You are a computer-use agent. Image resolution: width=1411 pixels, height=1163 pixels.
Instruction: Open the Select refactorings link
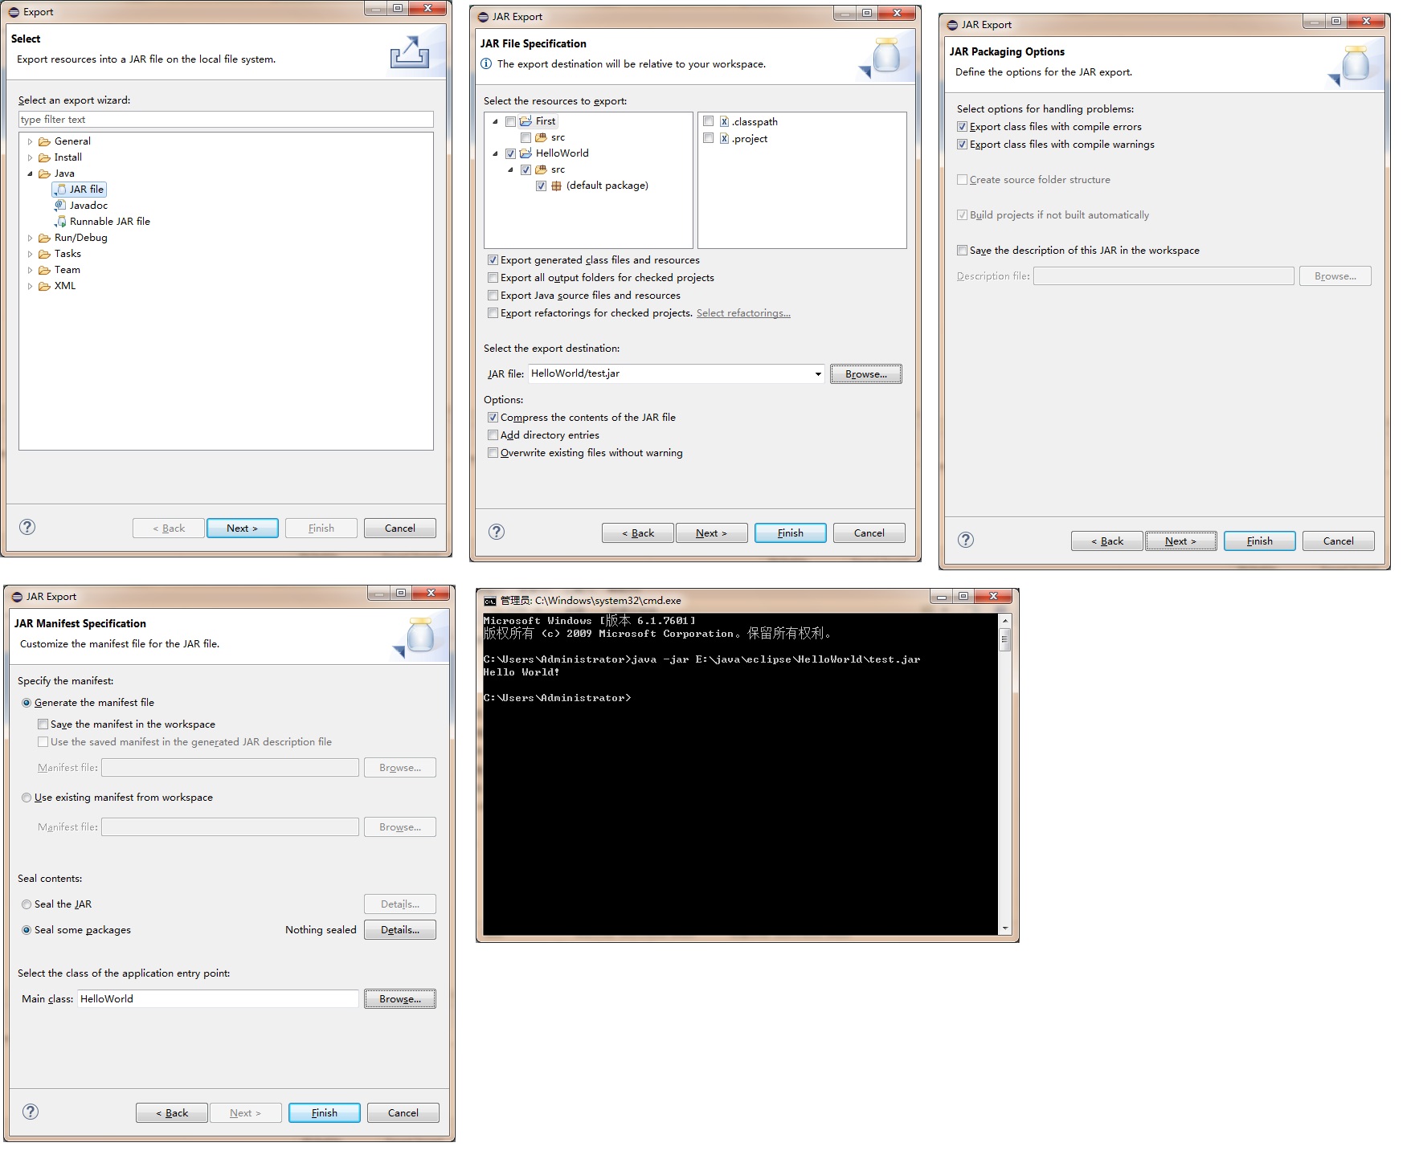pyautogui.click(x=743, y=313)
